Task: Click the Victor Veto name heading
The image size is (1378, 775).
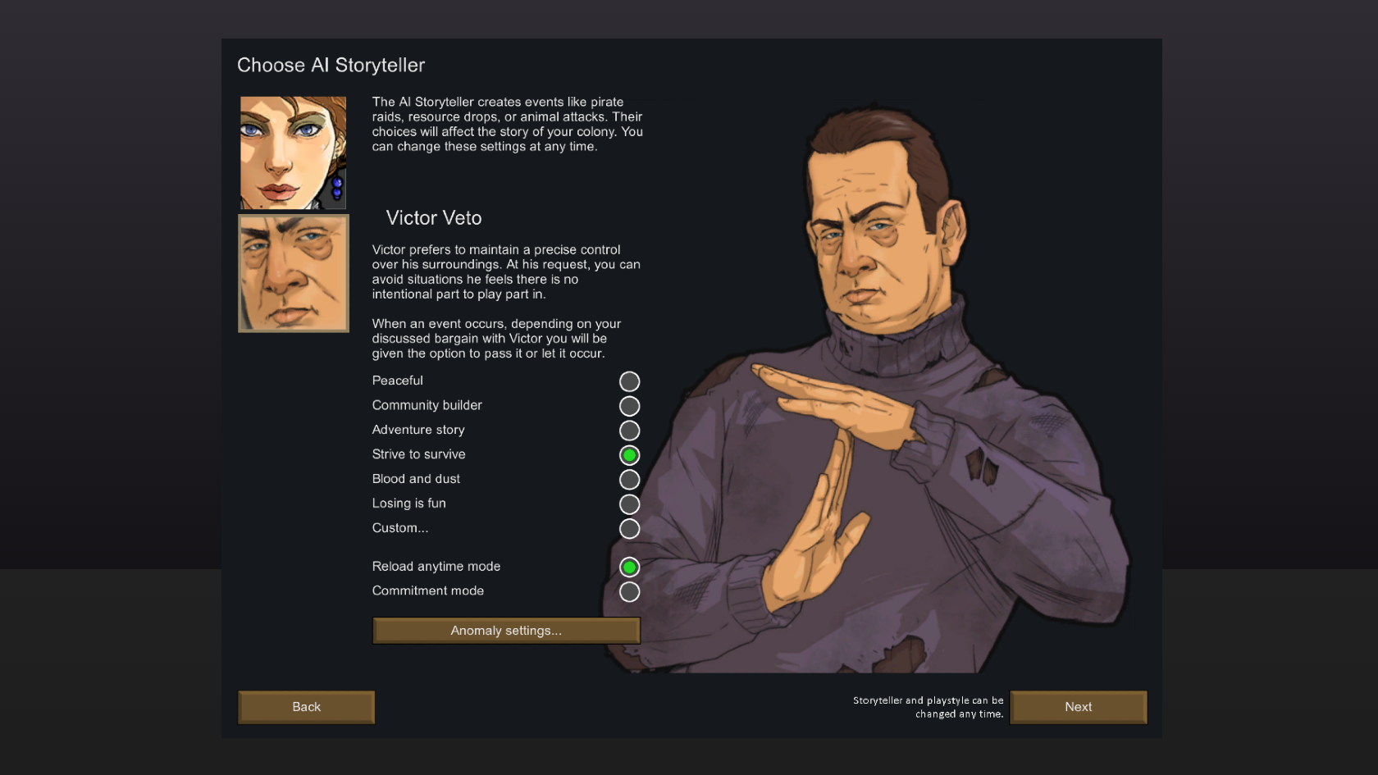Action: click(434, 218)
